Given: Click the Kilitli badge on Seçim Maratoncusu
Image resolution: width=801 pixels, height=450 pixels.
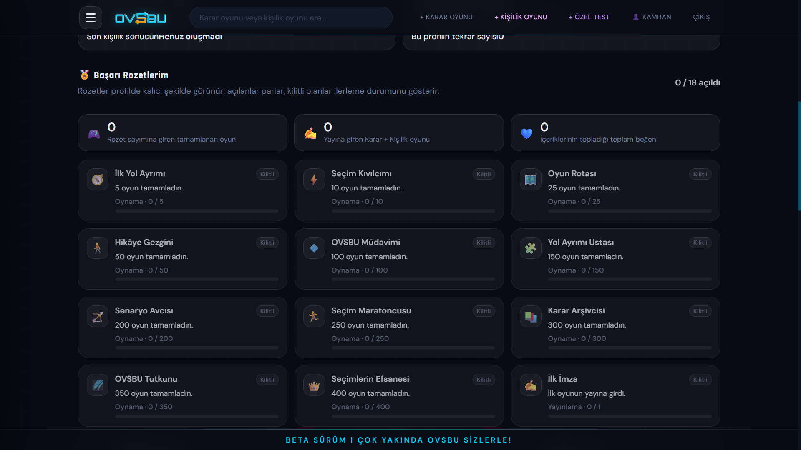Looking at the screenshot, I should (484, 311).
